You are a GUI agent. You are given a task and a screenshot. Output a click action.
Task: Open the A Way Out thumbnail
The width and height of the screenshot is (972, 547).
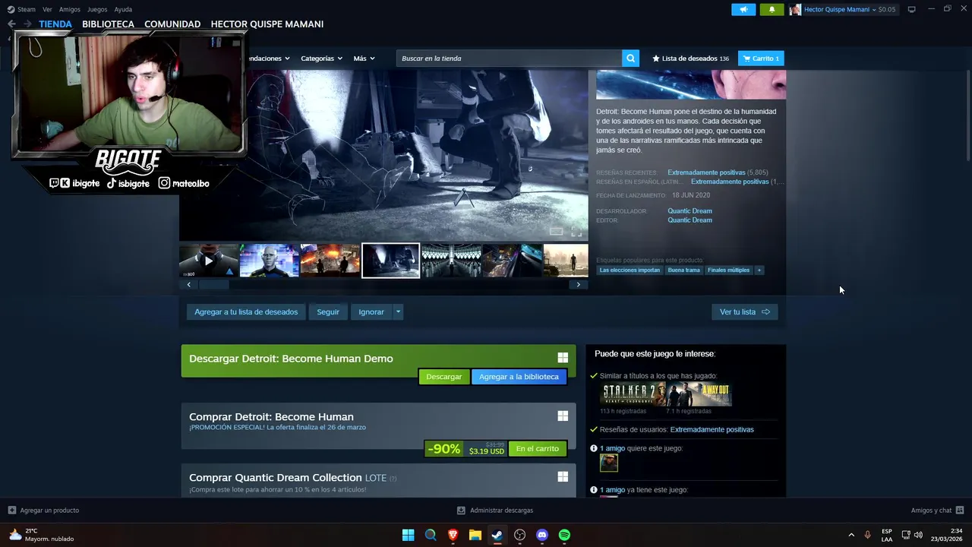(699, 394)
